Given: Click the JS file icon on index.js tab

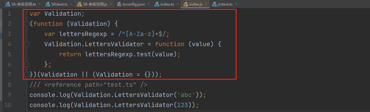Looking at the screenshot, I should [x=185, y=4].
